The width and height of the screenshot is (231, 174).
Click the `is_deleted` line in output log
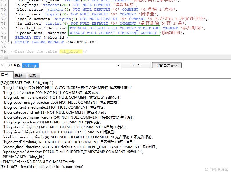(x=69, y=142)
